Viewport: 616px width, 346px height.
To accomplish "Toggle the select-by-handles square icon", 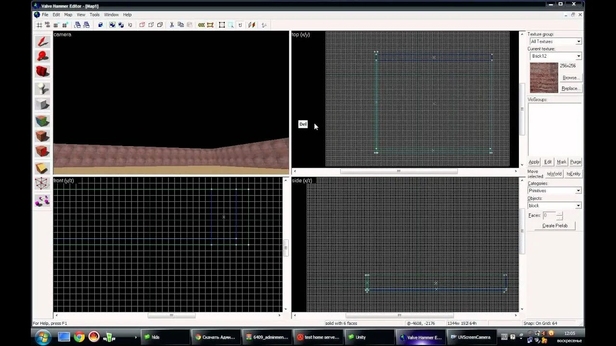I will click(x=222, y=25).
